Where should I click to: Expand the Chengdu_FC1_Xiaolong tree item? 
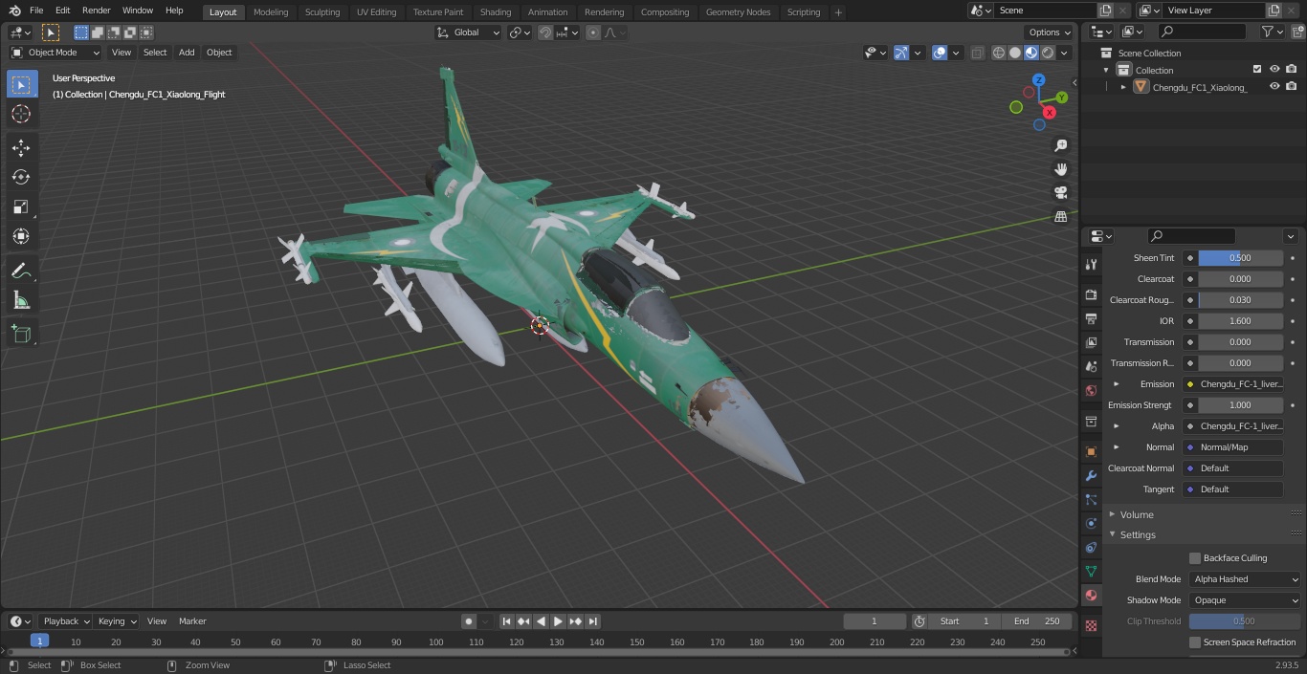(x=1123, y=87)
